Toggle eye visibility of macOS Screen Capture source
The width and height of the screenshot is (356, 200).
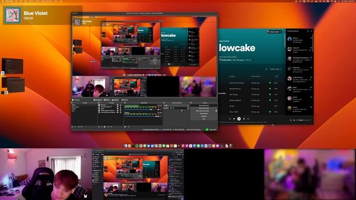pyautogui.click(x=117, y=112)
